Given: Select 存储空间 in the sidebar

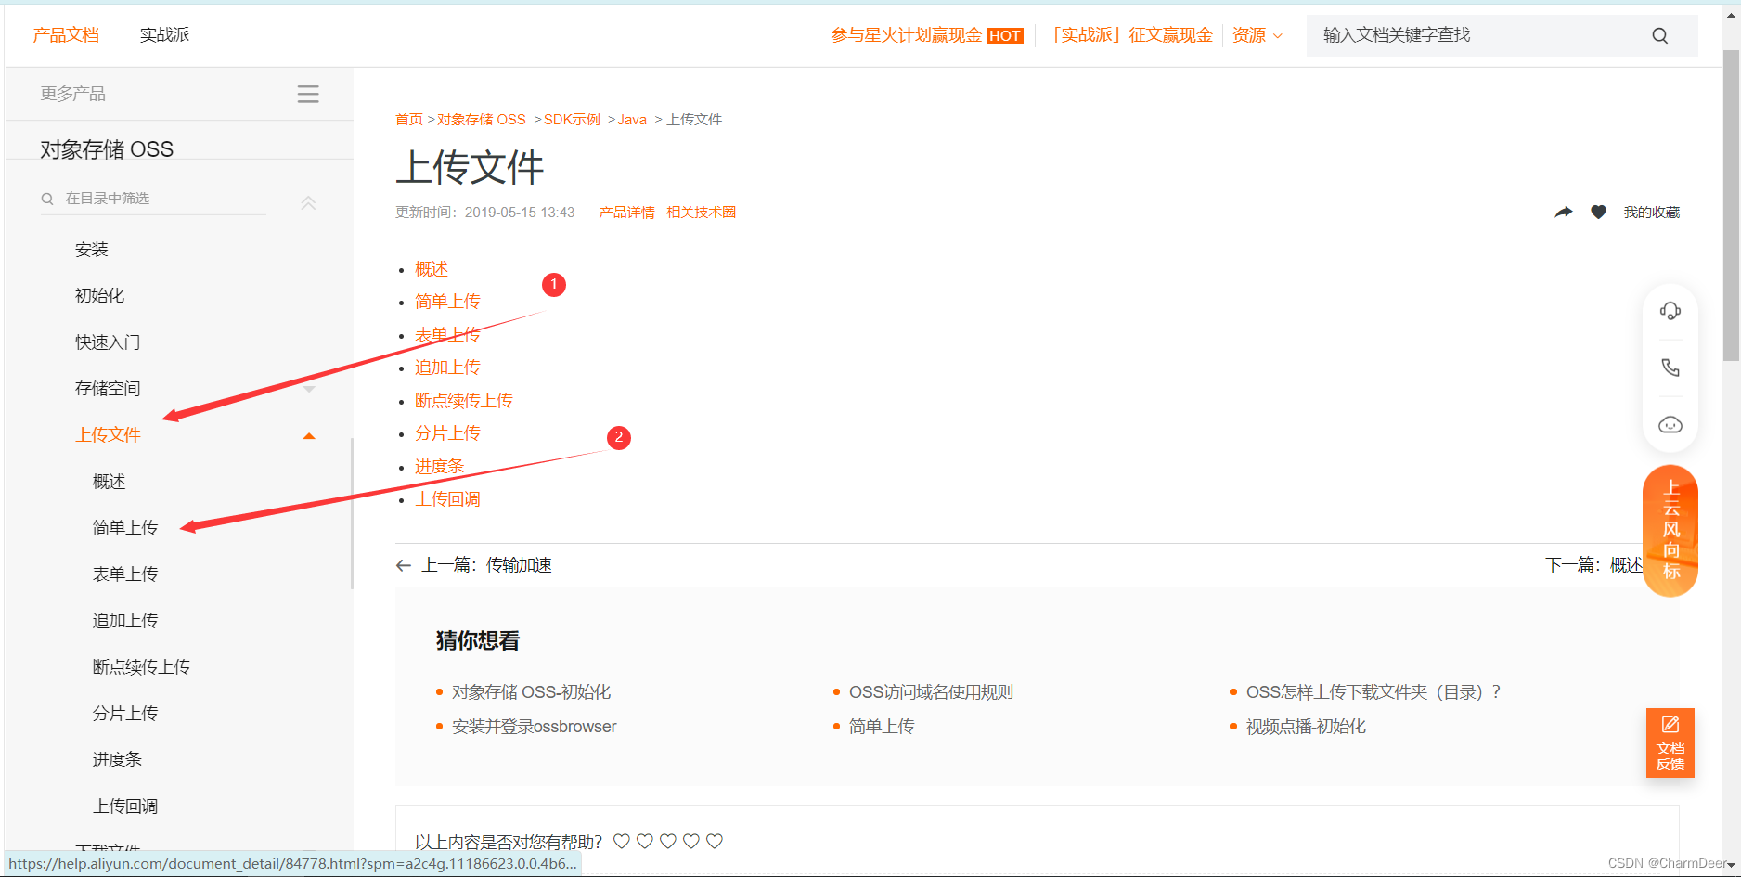Looking at the screenshot, I should pos(108,389).
